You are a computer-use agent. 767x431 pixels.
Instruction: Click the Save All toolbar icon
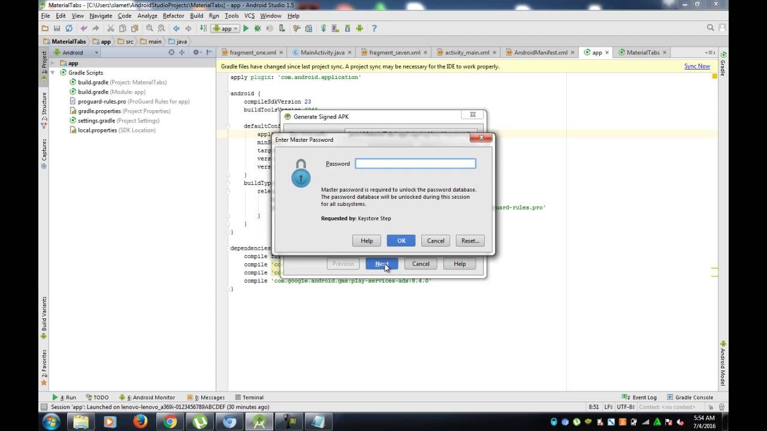(x=57, y=28)
